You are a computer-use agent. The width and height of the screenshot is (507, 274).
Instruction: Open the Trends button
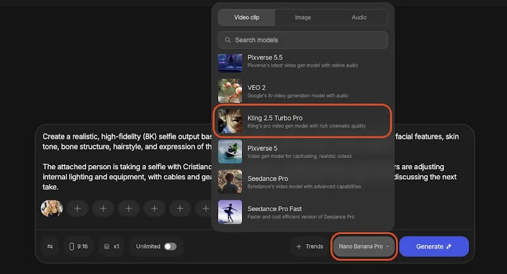[309, 247]
